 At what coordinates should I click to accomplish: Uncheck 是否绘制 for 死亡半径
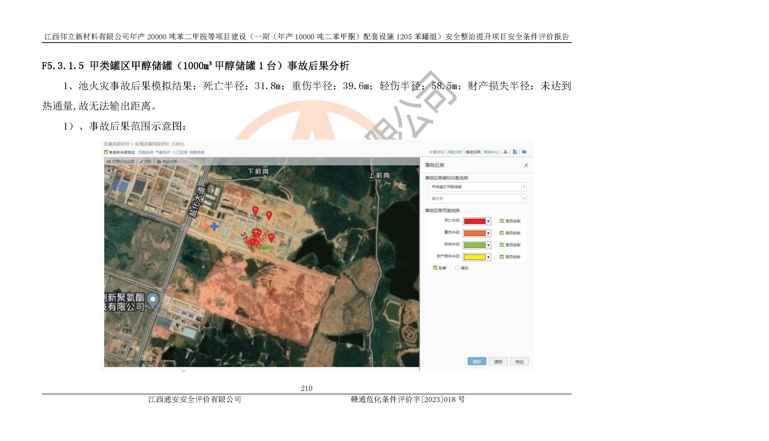click(502, 221)
